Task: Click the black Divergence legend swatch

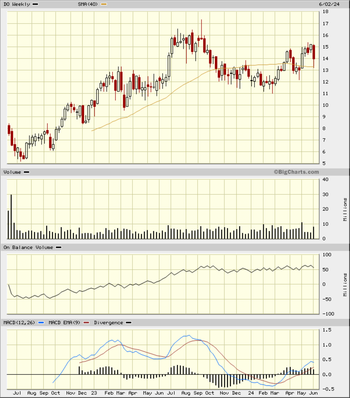Action: [x=129, y=322]
